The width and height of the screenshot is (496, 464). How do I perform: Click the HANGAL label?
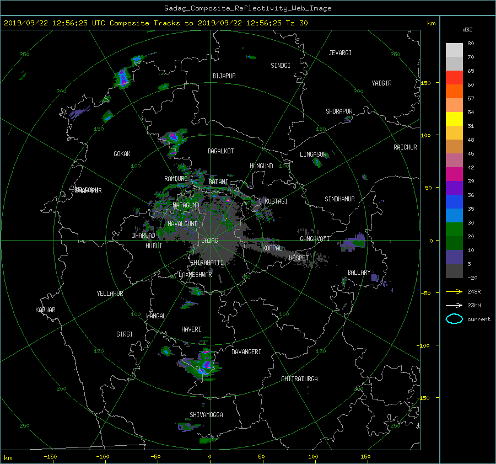[x=156, y=316]
